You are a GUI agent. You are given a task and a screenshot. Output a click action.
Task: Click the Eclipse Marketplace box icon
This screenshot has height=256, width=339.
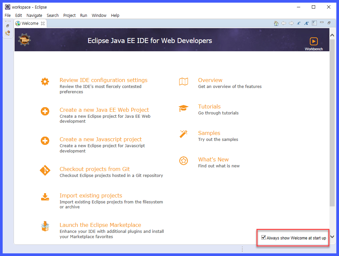pyautogui.click(x=45, y=226)
